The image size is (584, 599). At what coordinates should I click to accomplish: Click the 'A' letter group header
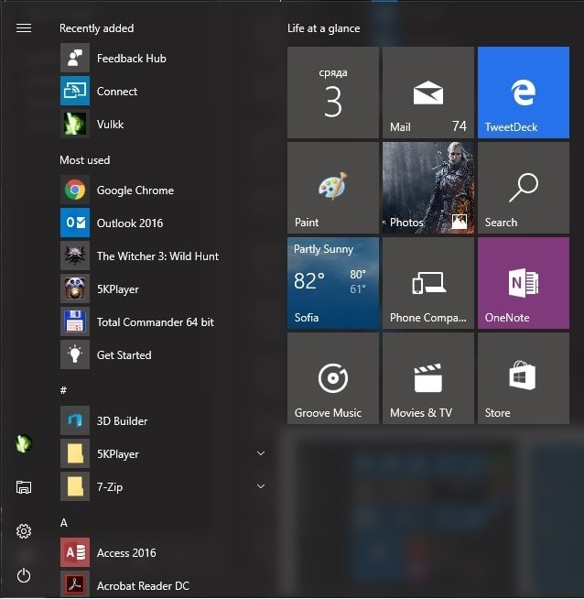coord(64,522)
